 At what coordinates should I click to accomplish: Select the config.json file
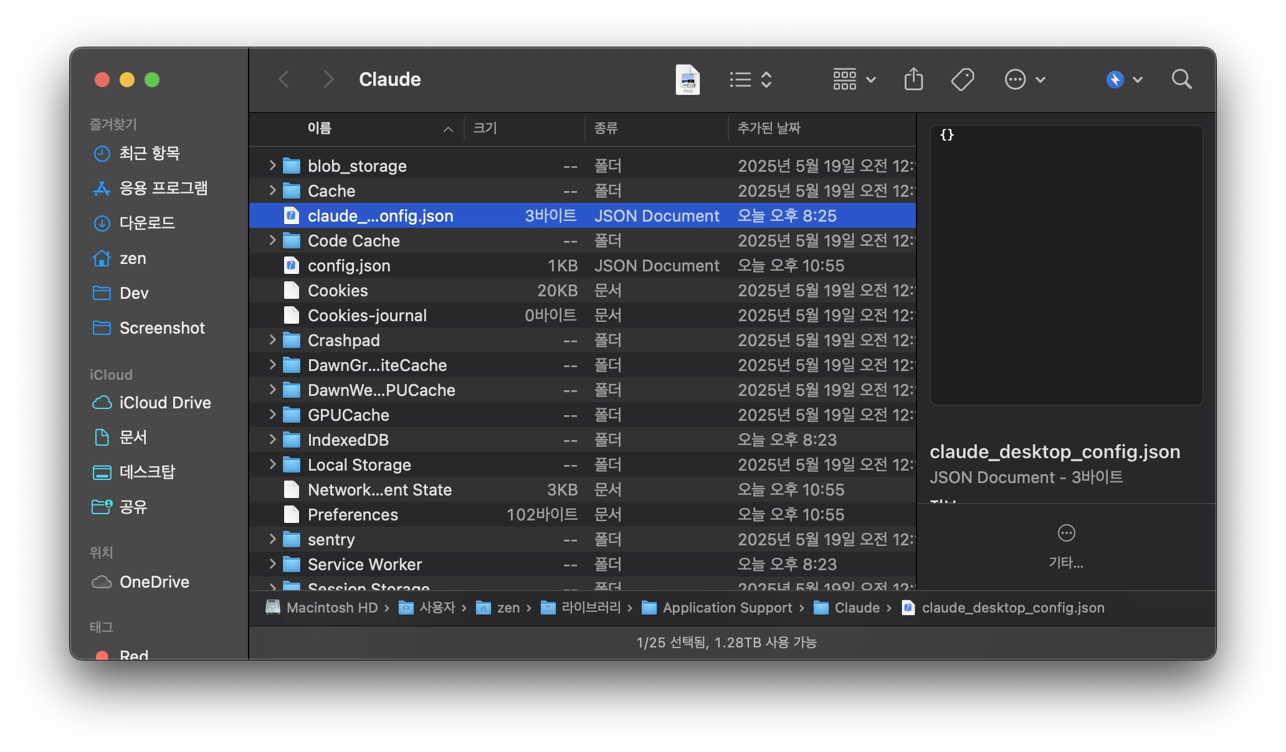583,265
